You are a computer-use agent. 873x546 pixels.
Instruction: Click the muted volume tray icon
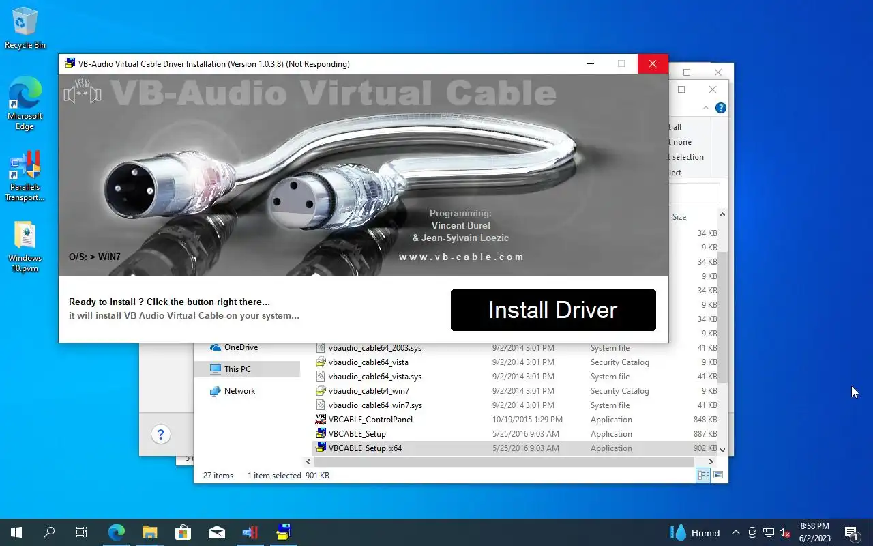click(785, 533)
